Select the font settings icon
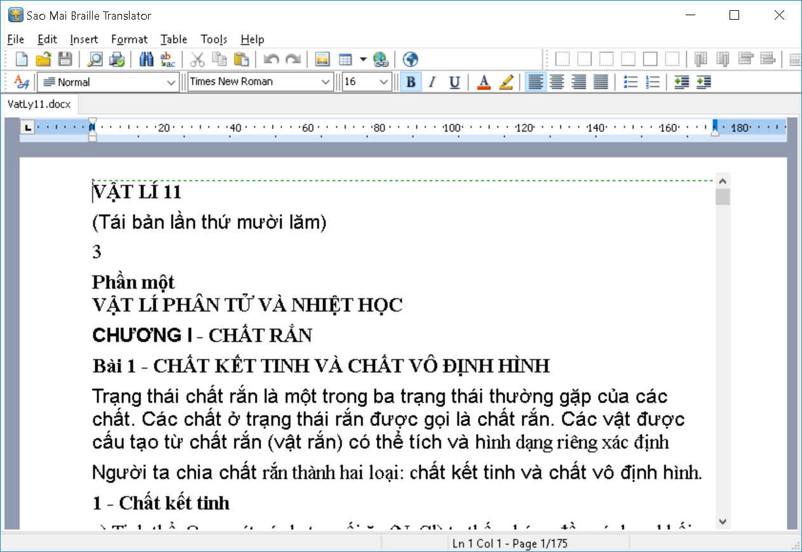The height and width of the screenshot is (552, 802). point(22,81)
